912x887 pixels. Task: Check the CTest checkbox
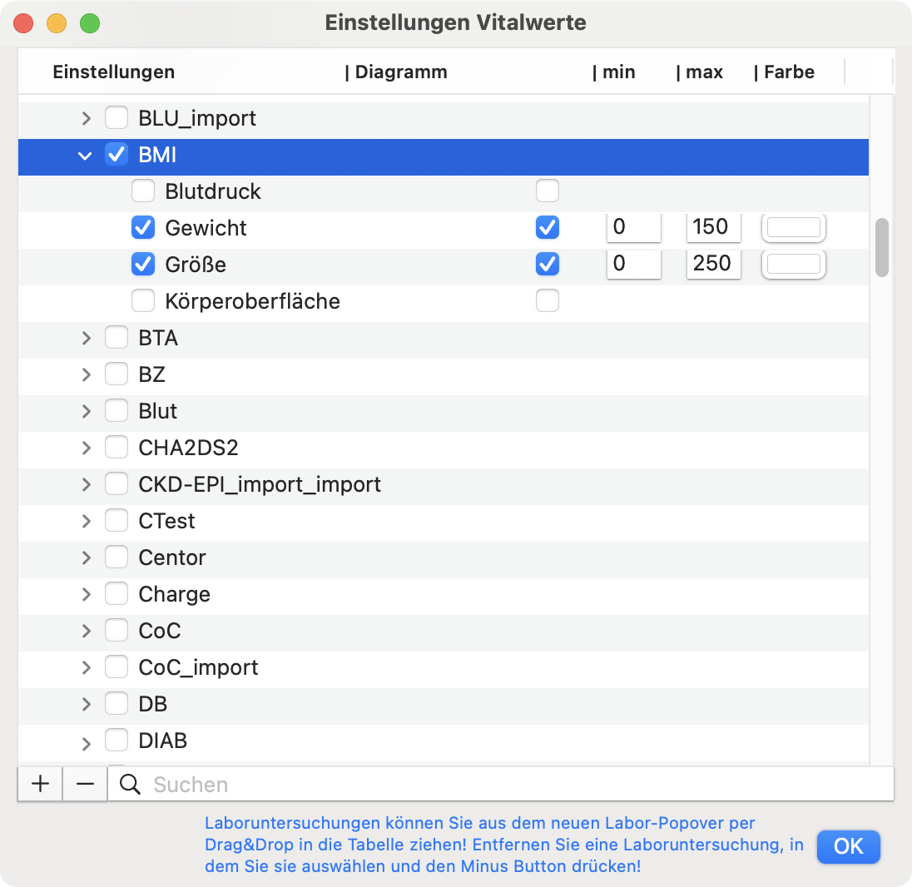click(116, 521)
